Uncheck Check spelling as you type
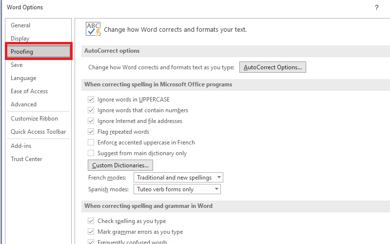Screen dimensions: 390x244 (91, 221)
